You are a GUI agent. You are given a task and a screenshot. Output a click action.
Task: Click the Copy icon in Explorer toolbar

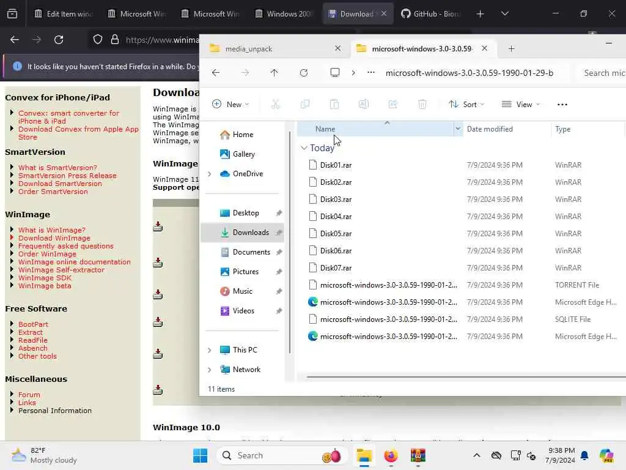[304, 104]
